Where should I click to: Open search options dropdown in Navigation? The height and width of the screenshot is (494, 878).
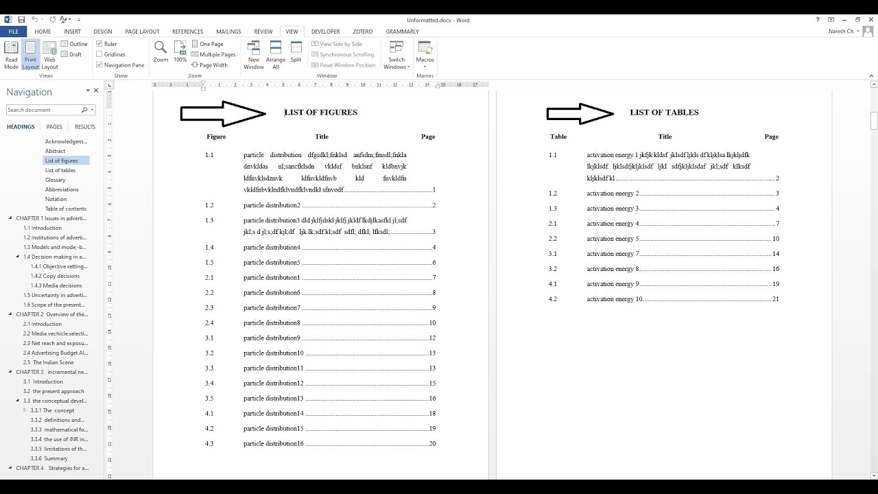[92, 110]
